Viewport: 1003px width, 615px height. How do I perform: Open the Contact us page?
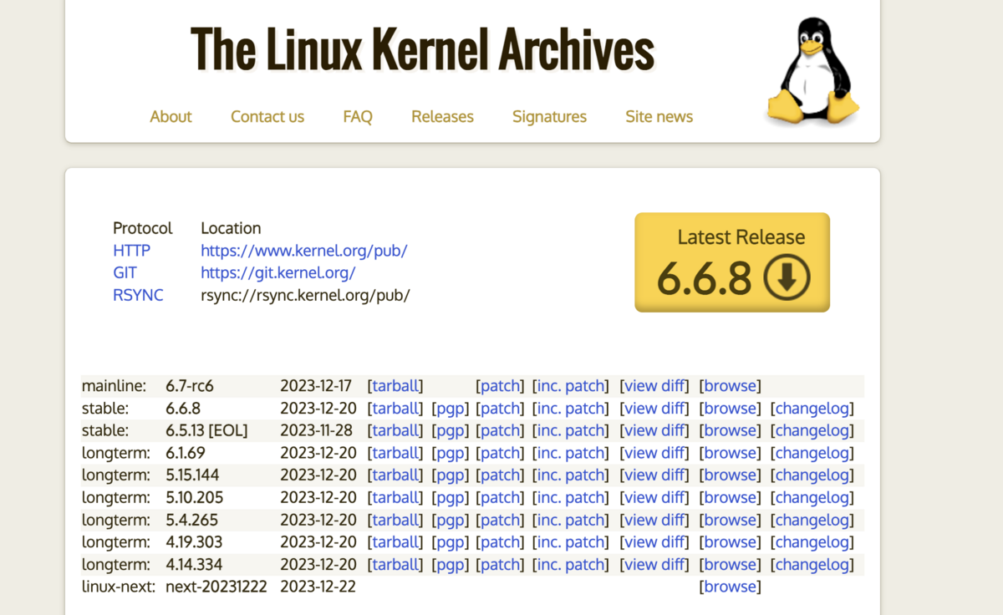(x=267, y=116)
